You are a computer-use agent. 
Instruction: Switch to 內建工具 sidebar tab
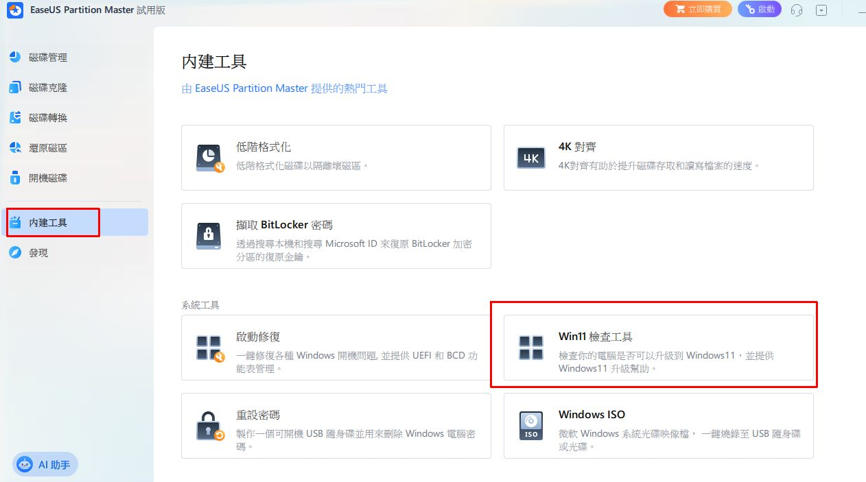(48, 223)
